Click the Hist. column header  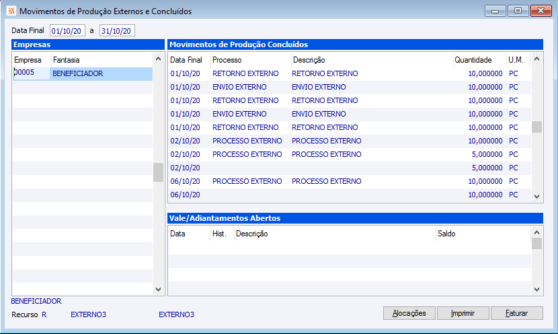coord(223,234)
